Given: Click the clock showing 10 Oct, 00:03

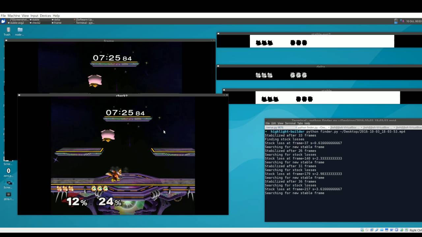Looking at the screenshot, I should pyautogui.click(x=414, y=21).
